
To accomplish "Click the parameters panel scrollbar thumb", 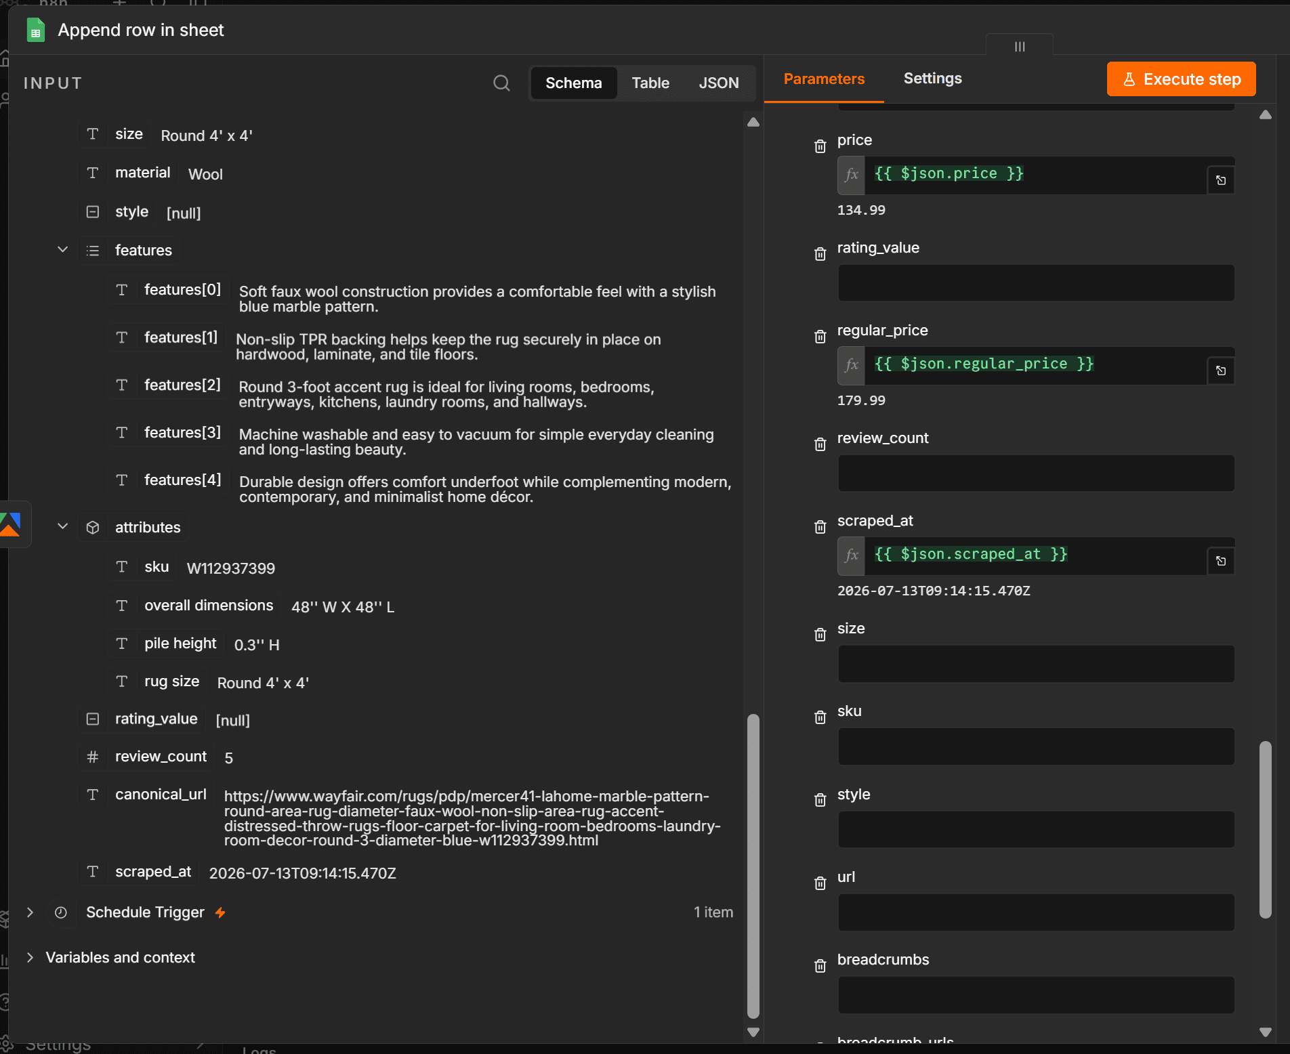I will (x=1265, y=830).
